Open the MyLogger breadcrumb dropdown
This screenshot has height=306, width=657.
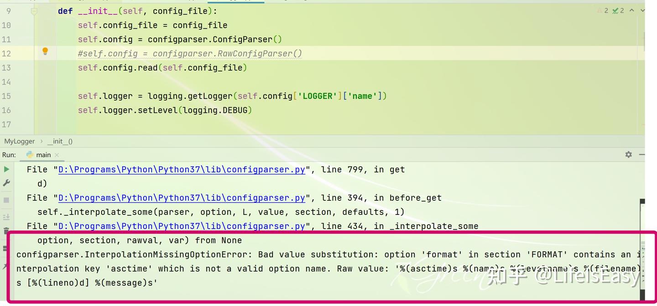(19, 141)
